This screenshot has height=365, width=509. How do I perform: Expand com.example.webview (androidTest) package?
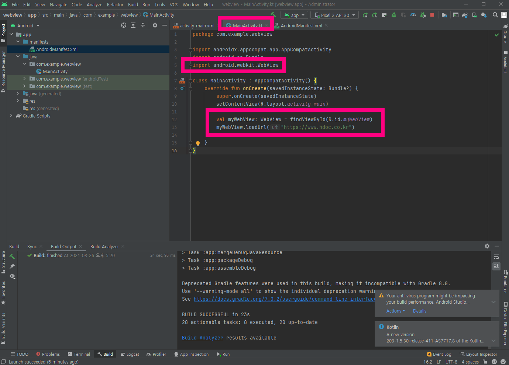pyautogui.click(x=24, y=79)
